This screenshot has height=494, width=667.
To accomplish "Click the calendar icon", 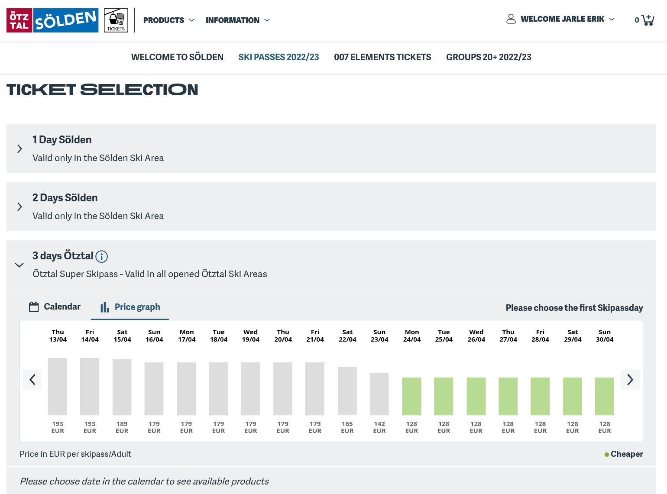I will point(34,307).
